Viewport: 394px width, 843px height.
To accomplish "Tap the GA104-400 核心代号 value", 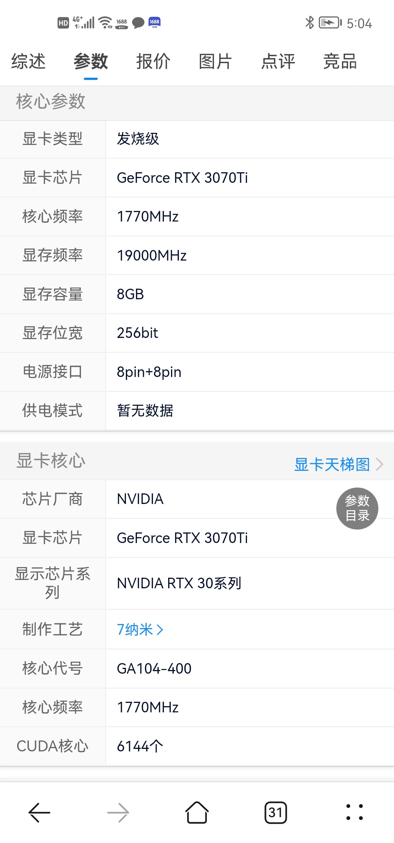I will 154,669.
